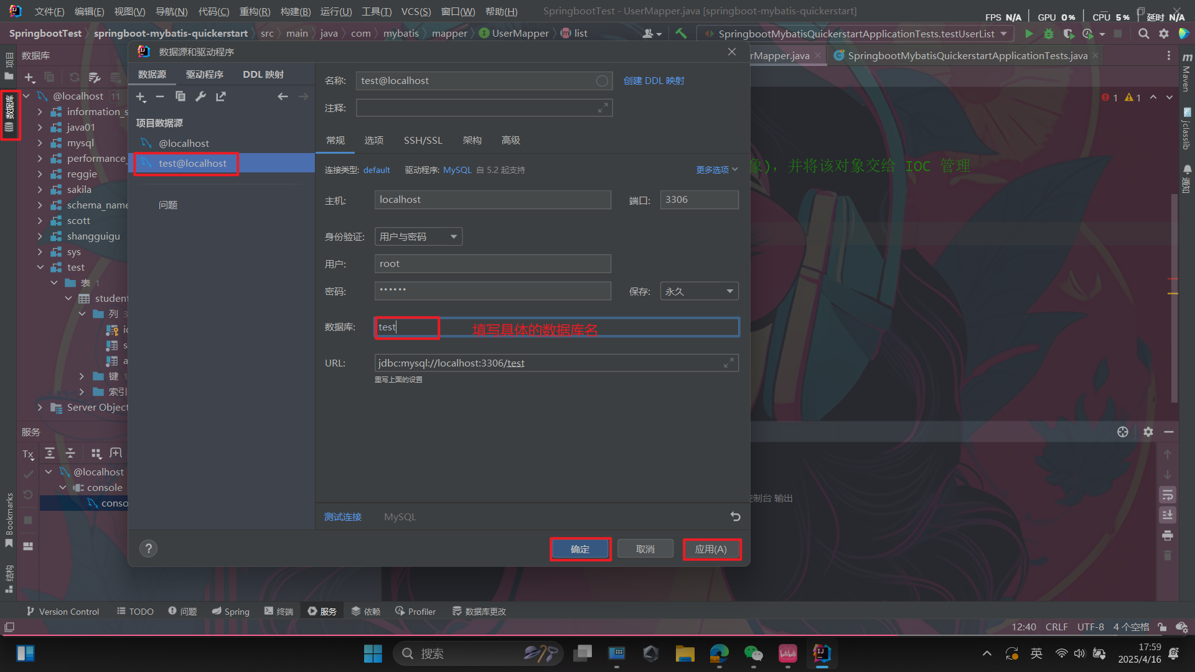Click the run test green arrow
The image size is (1195, 672).
pyautogui.click(x=1029, y=34)
